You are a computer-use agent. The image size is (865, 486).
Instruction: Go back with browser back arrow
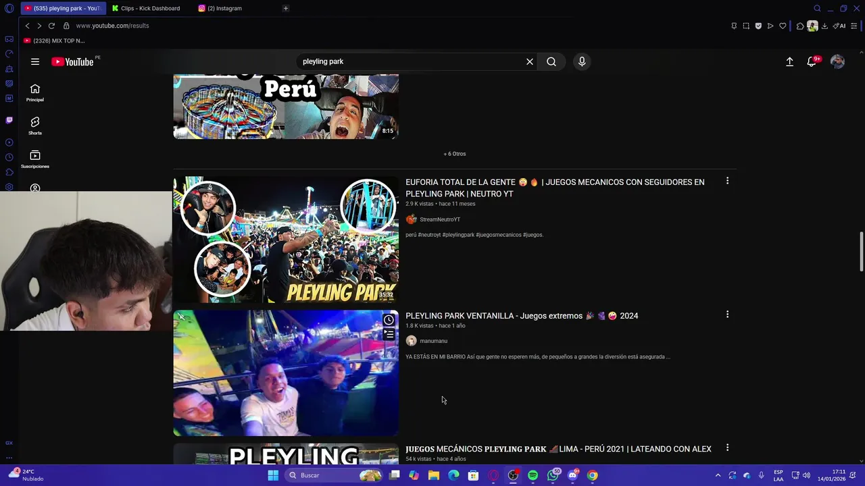pos(27,26)
